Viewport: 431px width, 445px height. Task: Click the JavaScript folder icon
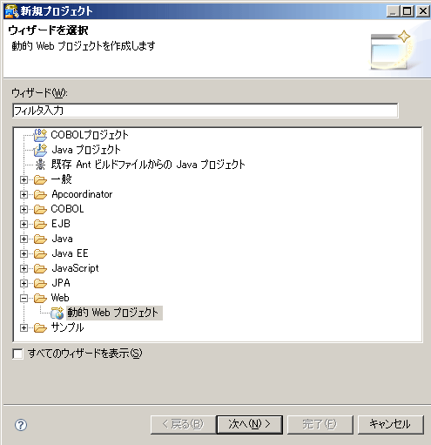[40, 268]
